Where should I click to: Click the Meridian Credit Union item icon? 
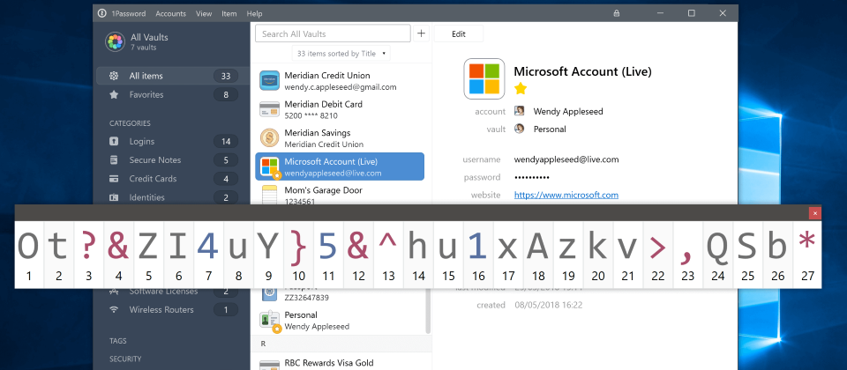(269, 80)
